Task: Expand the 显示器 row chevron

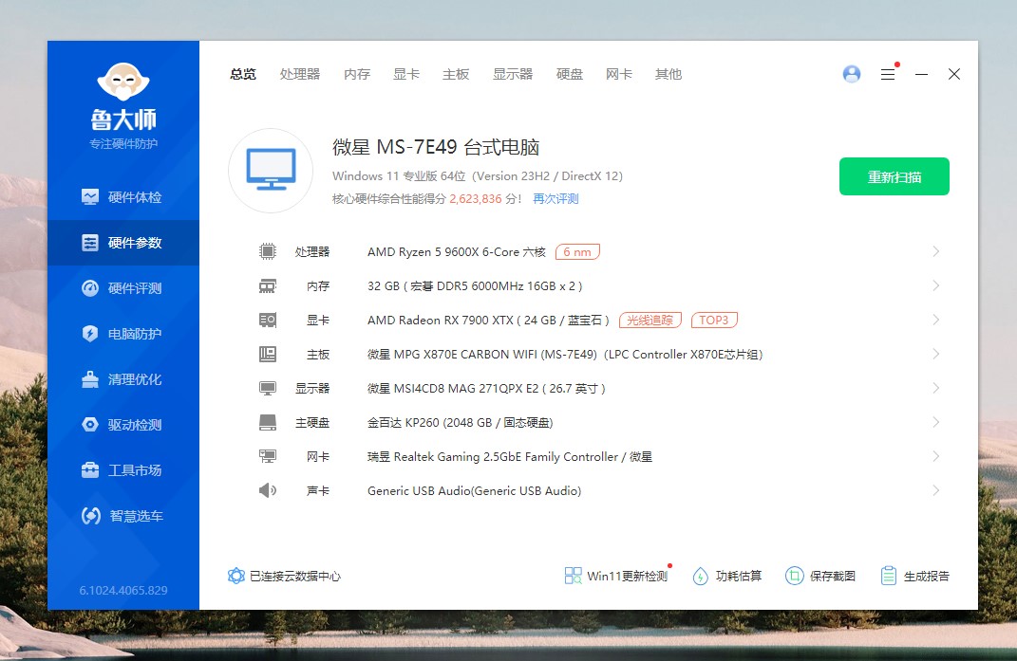Action: pyautogui.click(x=936, y=388)
